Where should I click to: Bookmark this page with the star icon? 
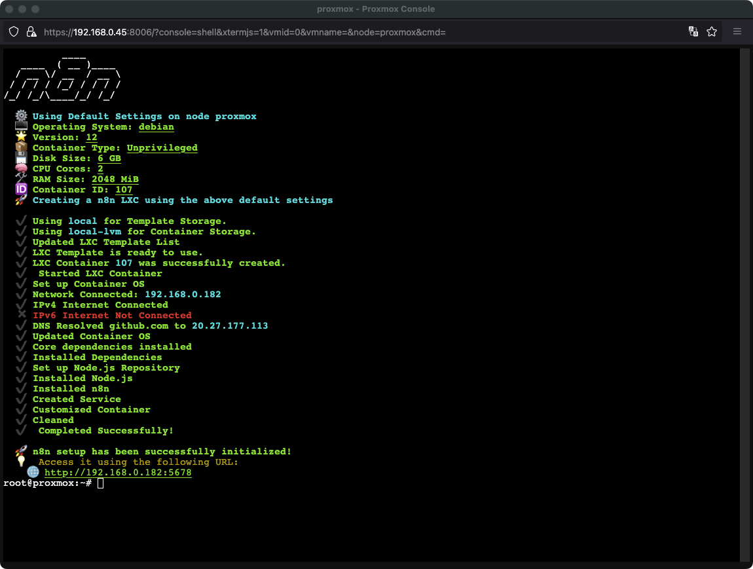[712, 31]
